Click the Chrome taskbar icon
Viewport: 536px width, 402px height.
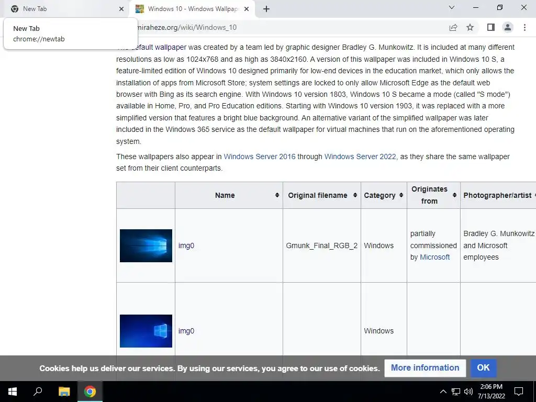pyautogui.click(x=90, y=392)
